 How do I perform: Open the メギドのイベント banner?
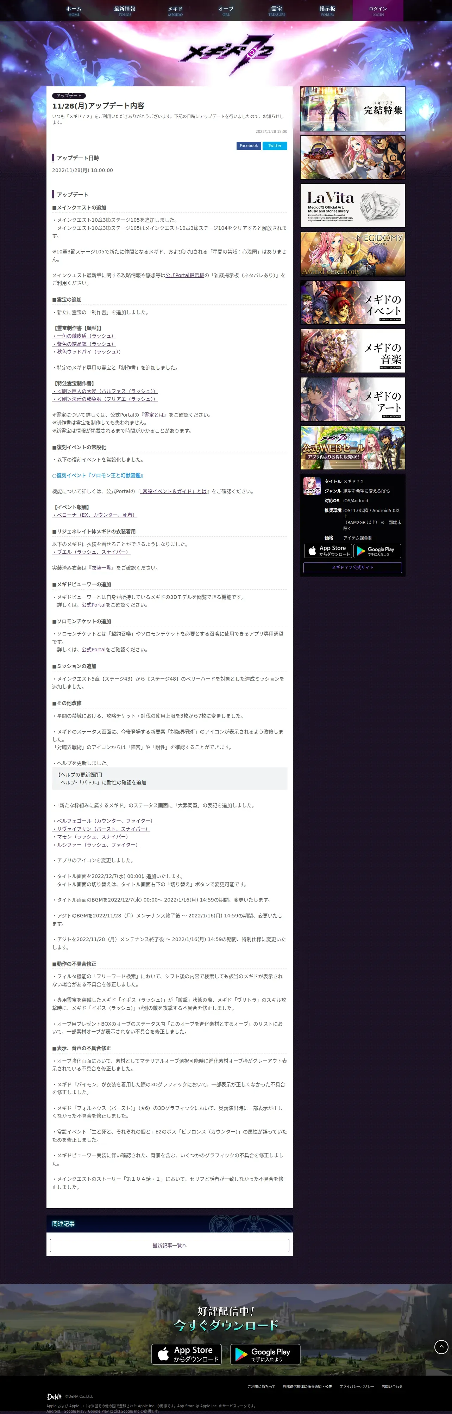[x=353, y=302]
